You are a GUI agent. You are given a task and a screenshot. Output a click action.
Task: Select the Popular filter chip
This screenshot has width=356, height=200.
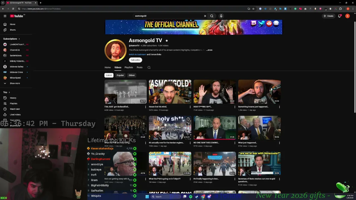120,75
